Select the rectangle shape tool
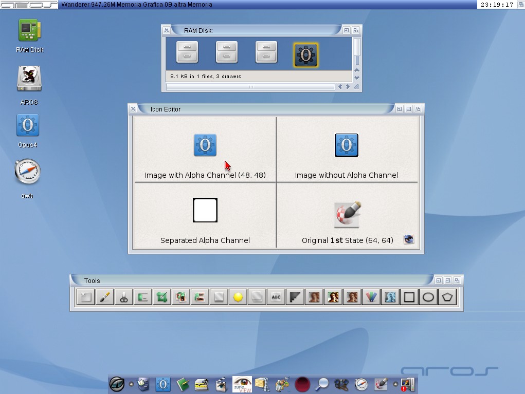 click(409, 297)
